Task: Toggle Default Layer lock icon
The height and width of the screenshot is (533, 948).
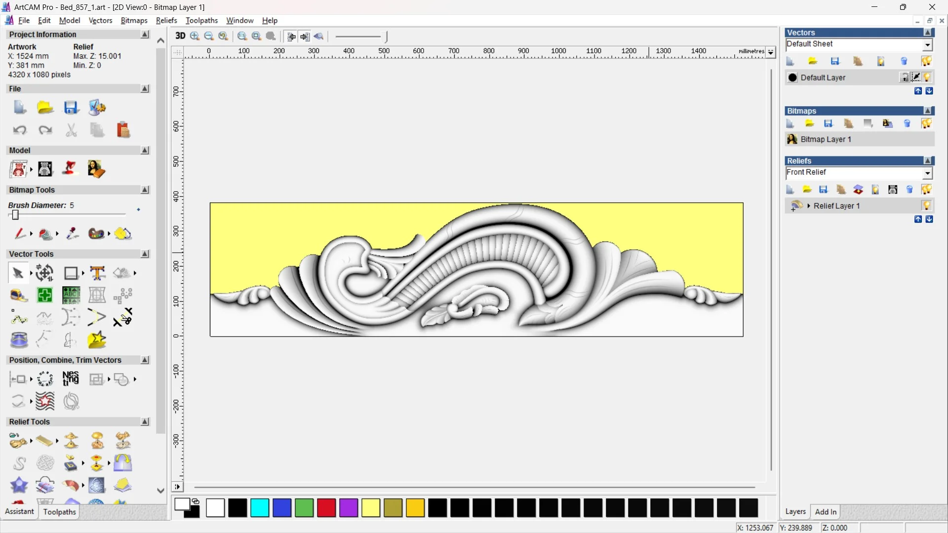Action: tap(904, 77)
